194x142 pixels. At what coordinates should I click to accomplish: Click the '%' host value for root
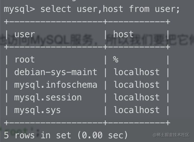click(116, 59)
